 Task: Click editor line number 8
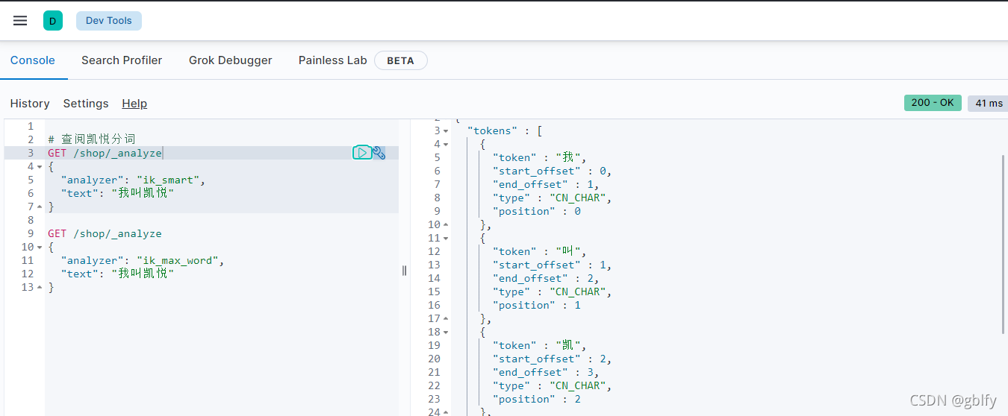(x=31, y=221)
